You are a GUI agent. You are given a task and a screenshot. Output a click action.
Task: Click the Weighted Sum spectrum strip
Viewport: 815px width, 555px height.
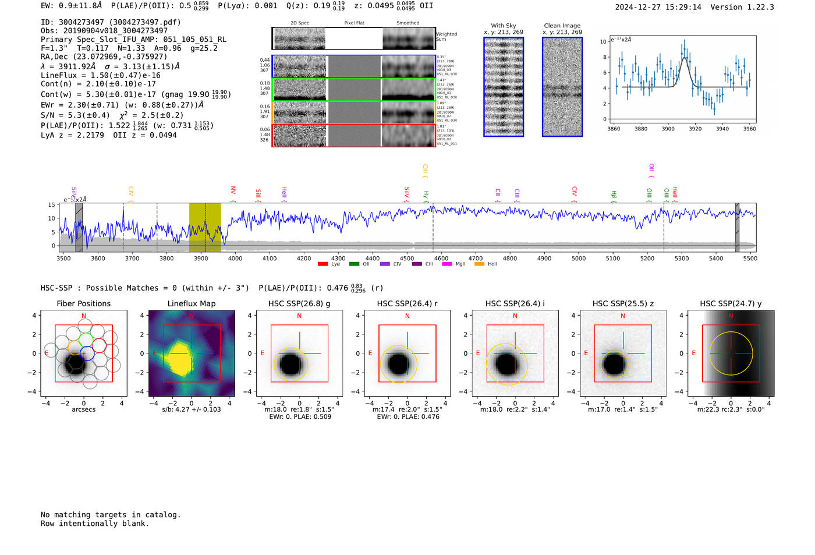pyautogui.click(x=353, y=38)
